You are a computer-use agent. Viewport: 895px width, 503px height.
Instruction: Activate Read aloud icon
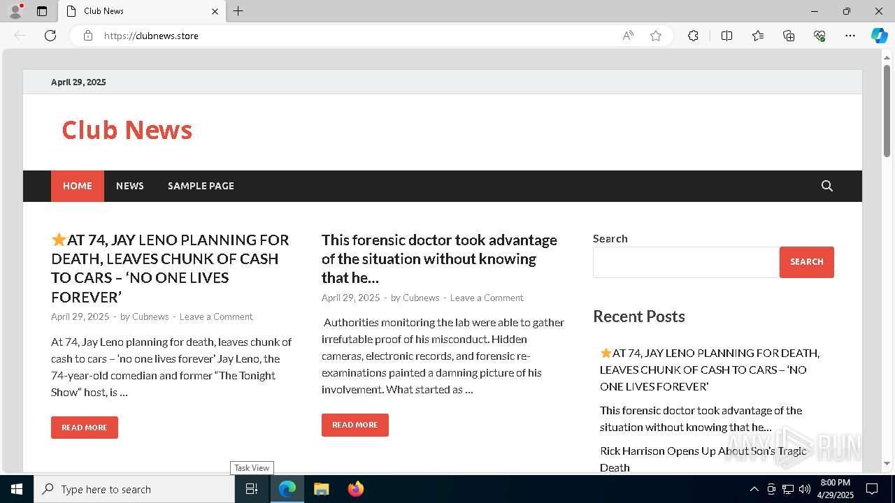628,36
